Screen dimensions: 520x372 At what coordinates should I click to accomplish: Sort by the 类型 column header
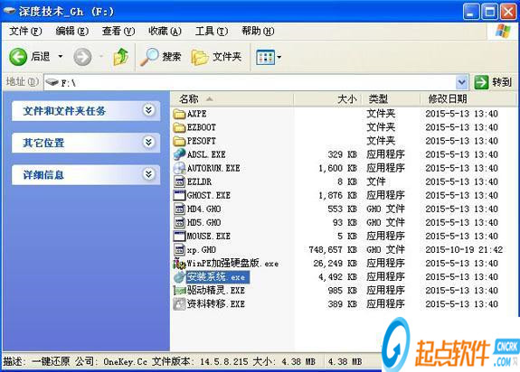(x=391, y=99)
